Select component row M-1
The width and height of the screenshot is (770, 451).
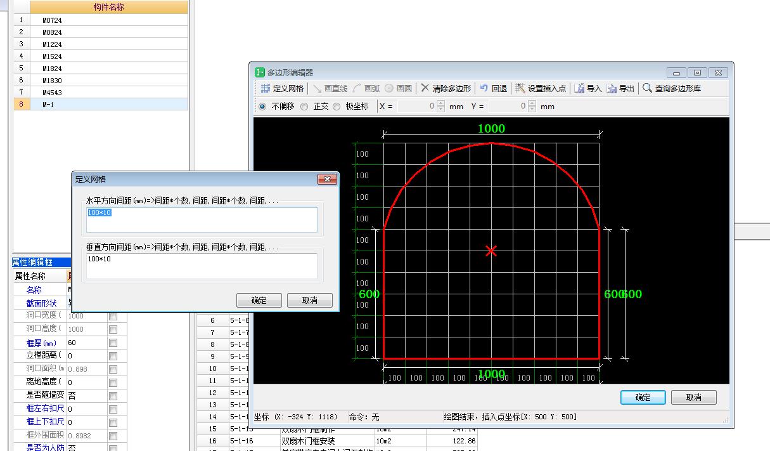pos(101,105)
